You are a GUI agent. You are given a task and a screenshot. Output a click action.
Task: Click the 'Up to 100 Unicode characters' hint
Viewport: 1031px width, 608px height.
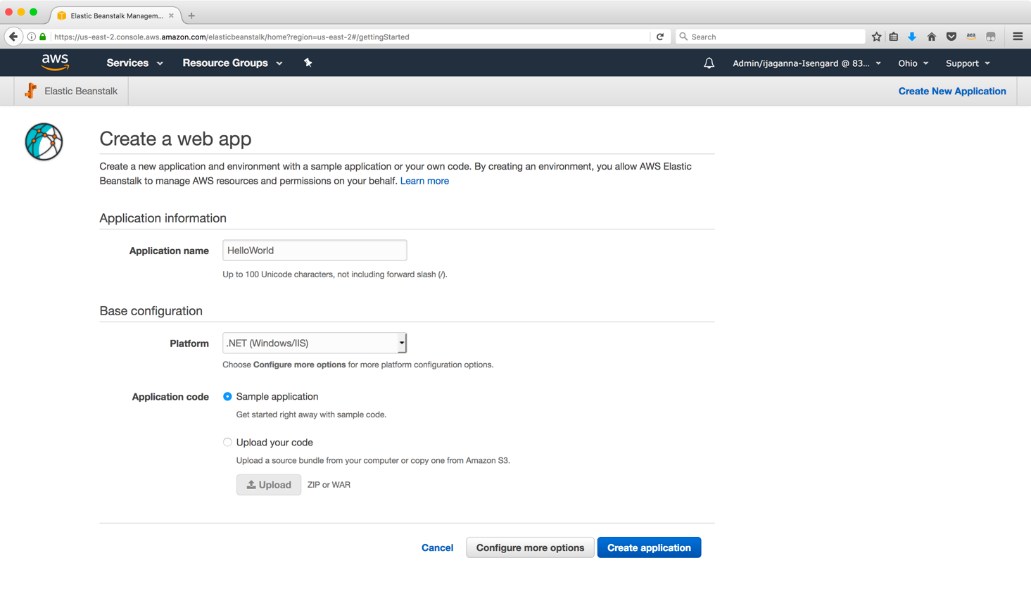(334, 274)
